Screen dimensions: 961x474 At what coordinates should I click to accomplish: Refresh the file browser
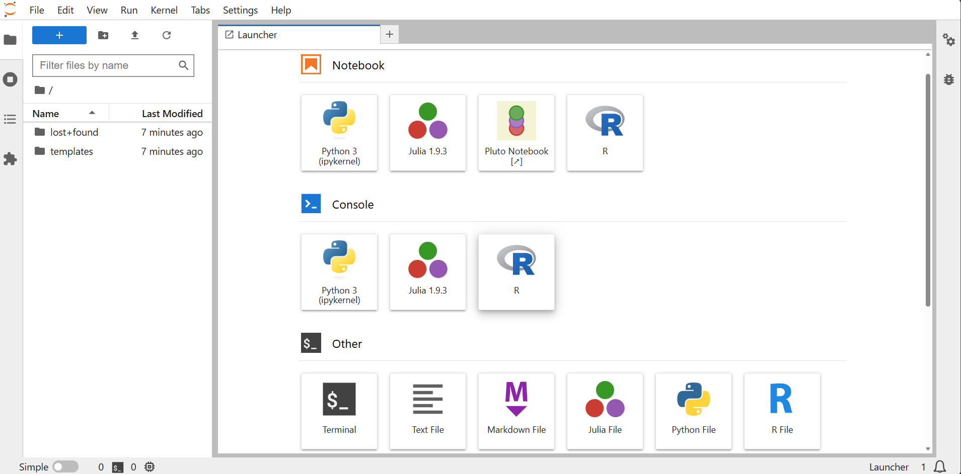167,35
